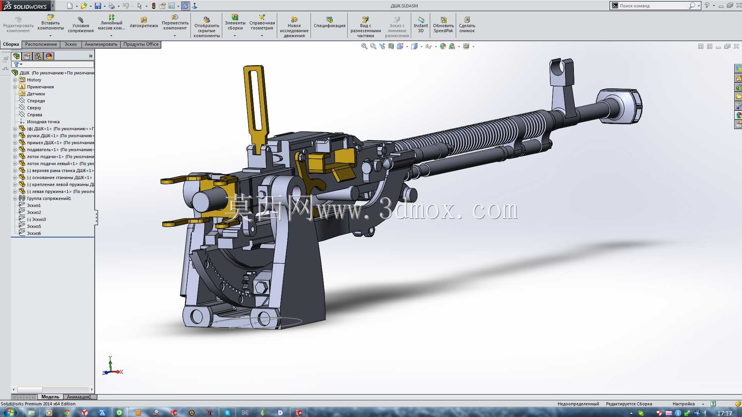The image size is (742, 417).
Task: Click the View Orientation cube icon
Action: (x=400, y=46)
